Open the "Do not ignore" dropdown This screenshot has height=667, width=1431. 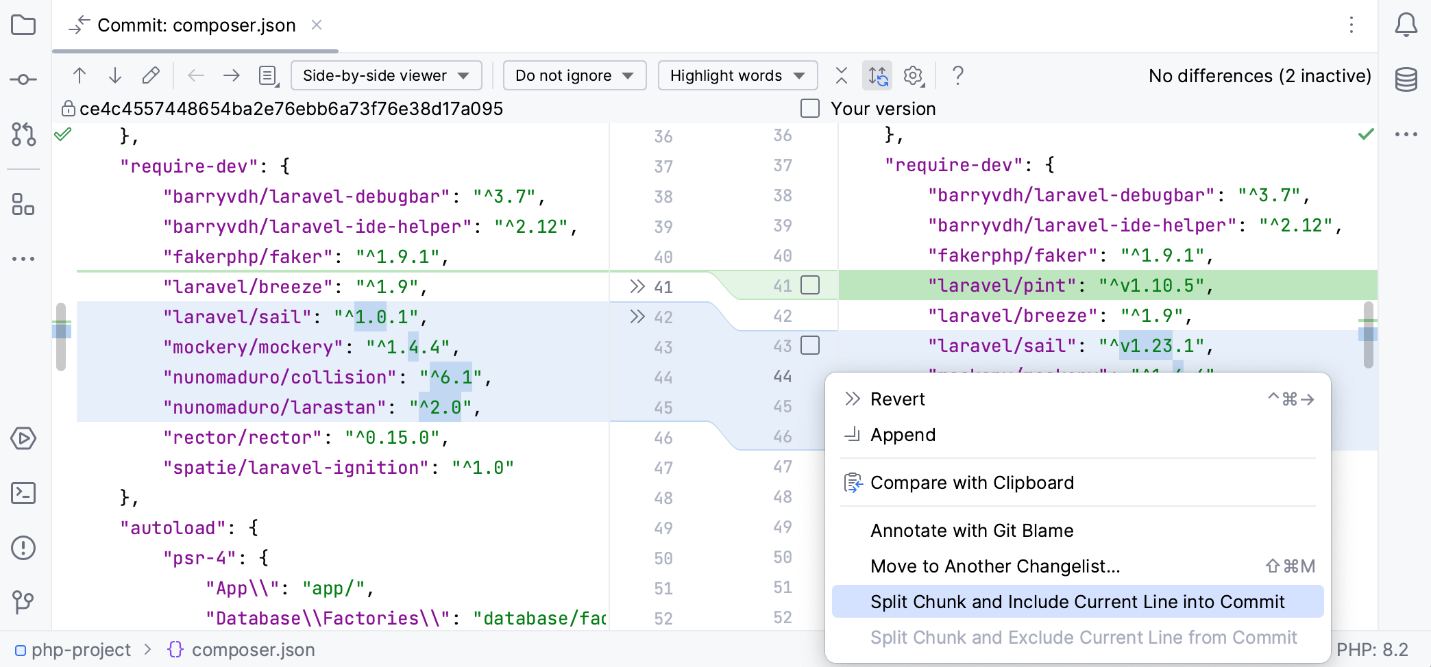coord(574,75)
